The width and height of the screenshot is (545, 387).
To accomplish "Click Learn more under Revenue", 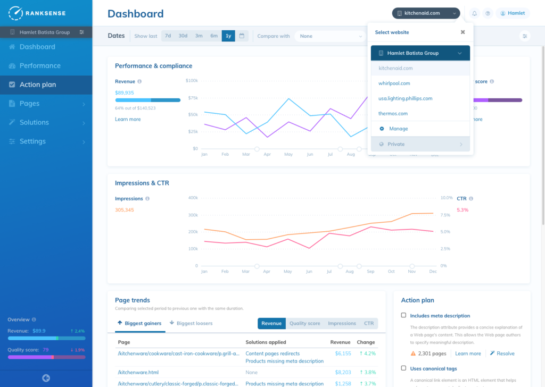I will [128, 119].
